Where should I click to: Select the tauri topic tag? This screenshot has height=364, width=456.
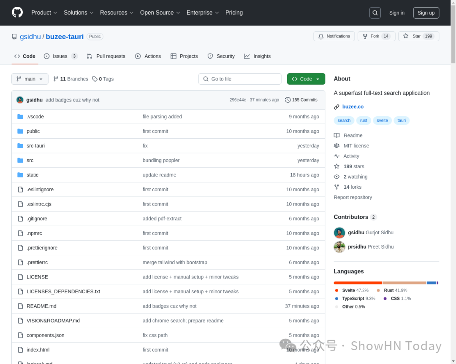[x=402, y=120]
